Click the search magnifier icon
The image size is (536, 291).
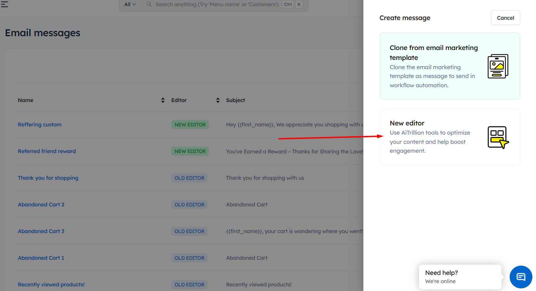149,4
